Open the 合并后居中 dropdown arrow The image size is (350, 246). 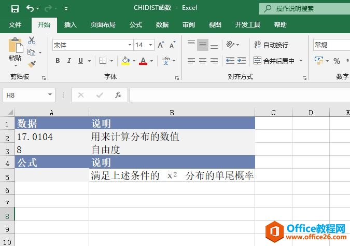[x=301, y=61]
